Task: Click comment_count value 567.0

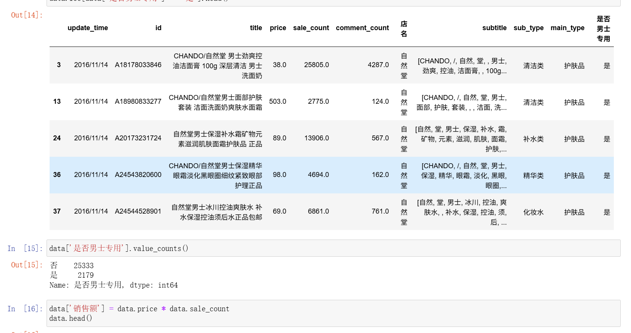Action: (x=380, y=138)
